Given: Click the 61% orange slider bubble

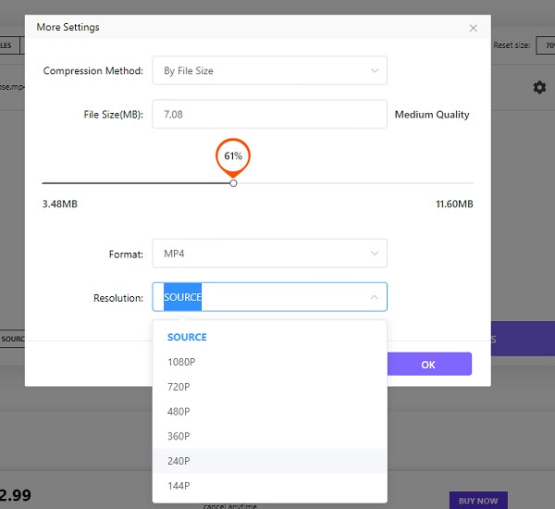Looking at the screenshot, I should click(233, 156).
